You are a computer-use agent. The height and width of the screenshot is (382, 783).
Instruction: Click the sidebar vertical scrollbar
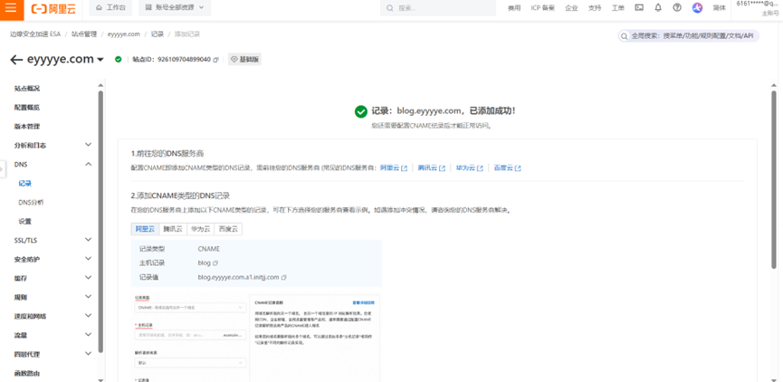(x=100, y=222)
